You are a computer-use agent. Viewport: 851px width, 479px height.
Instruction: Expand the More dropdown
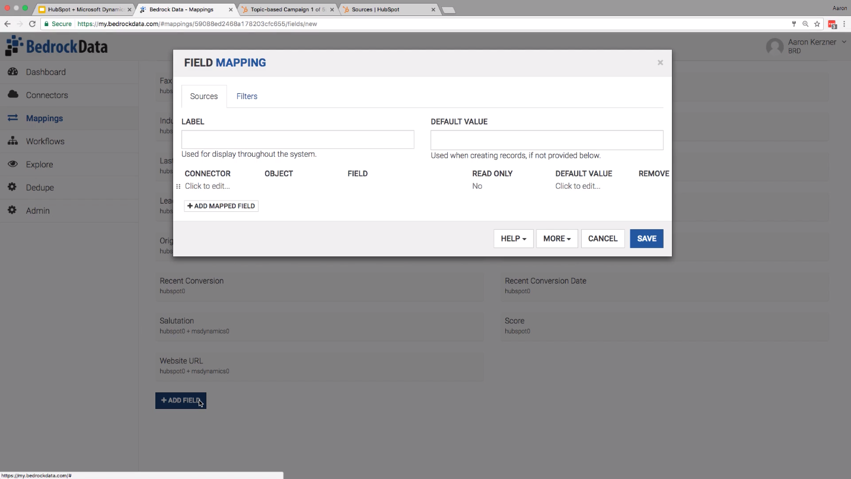coord(557,239)
